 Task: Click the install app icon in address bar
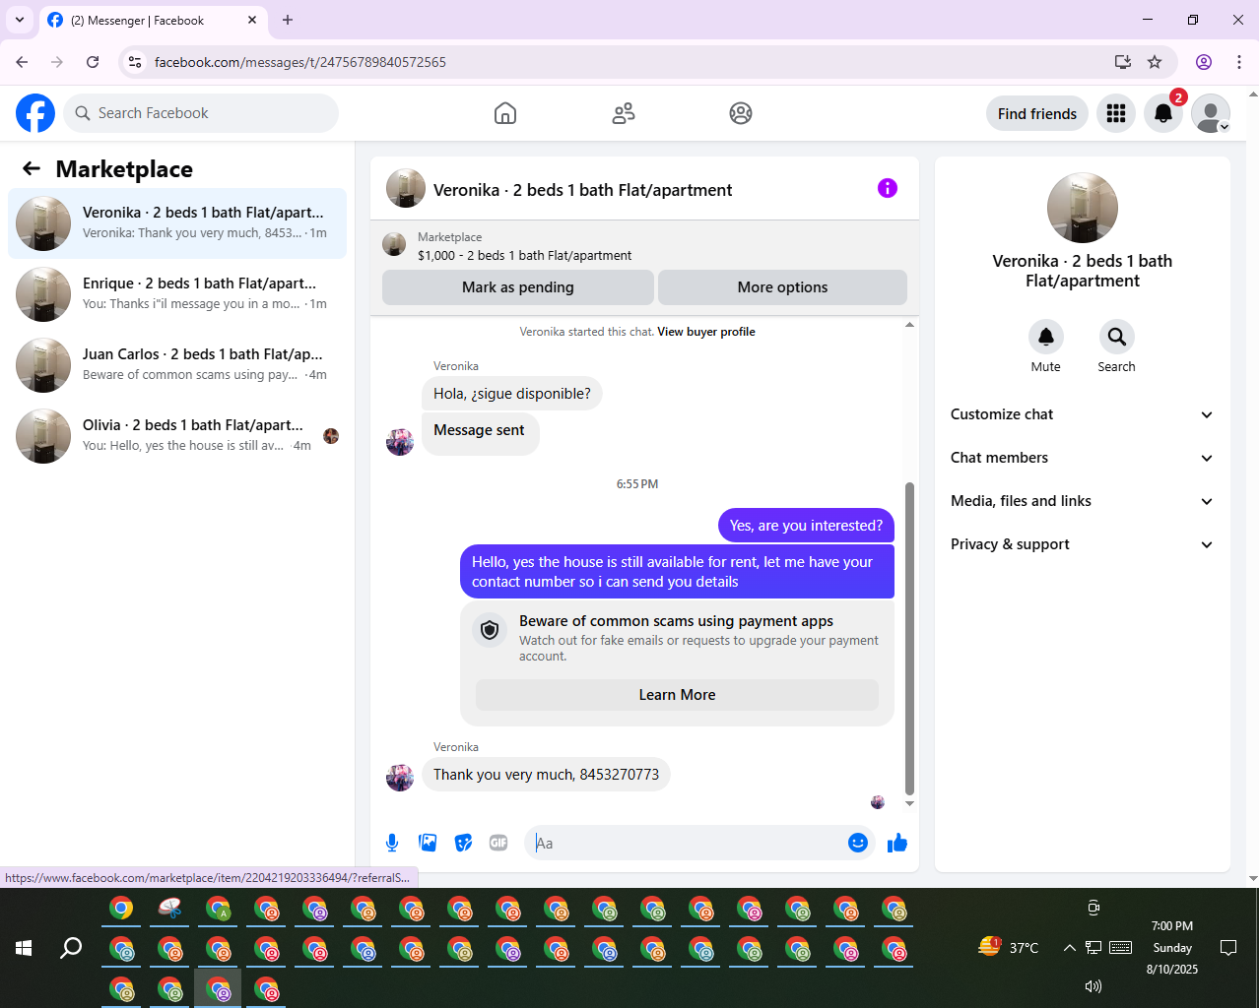tap(1122, 62)
